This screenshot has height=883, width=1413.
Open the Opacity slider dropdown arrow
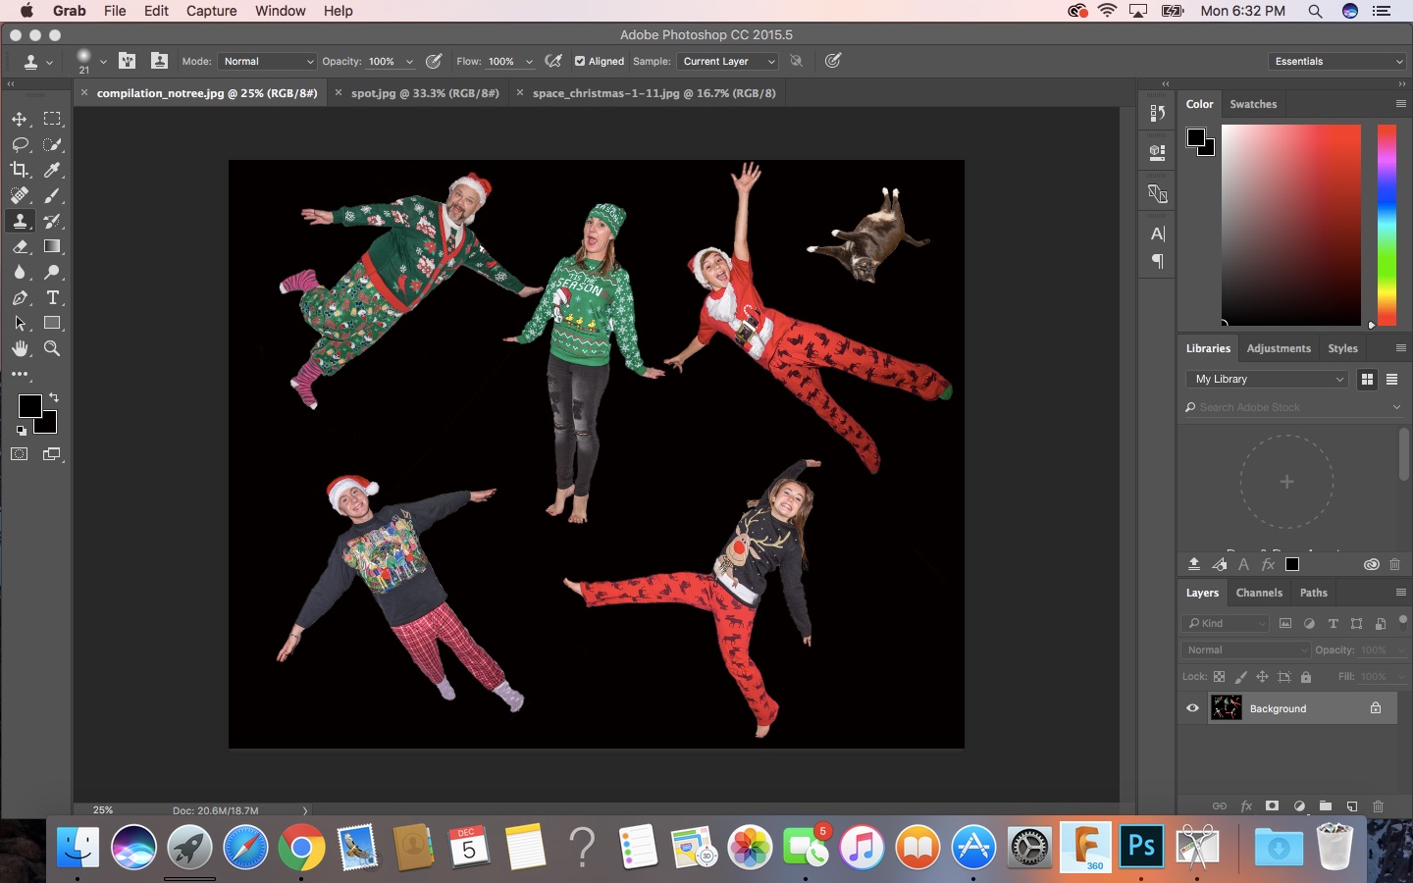pos(409,62)
